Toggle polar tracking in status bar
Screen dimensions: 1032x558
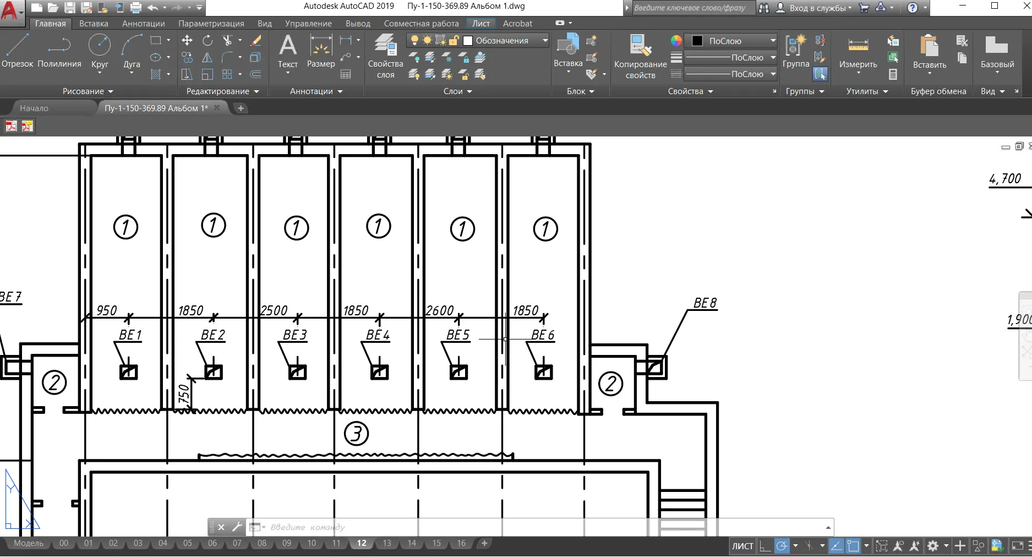click(x=782, y=546)
